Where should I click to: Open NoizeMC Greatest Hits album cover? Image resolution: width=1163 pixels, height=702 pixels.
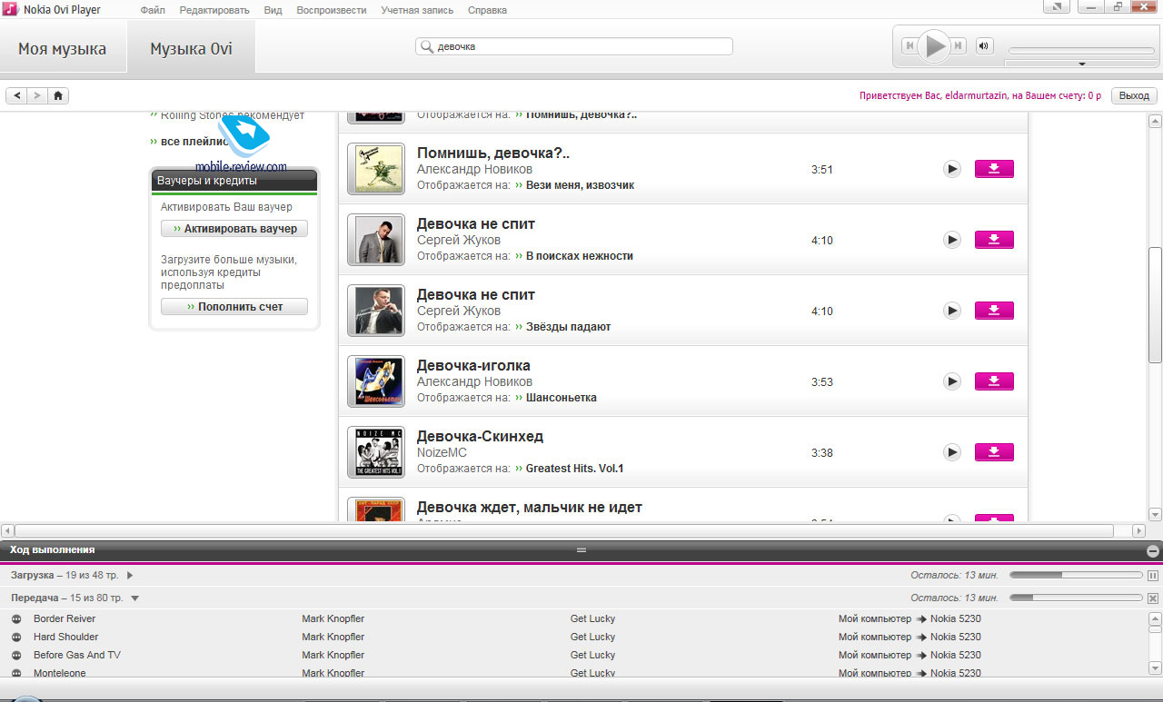pyautogui.click(x=376, y=452)
